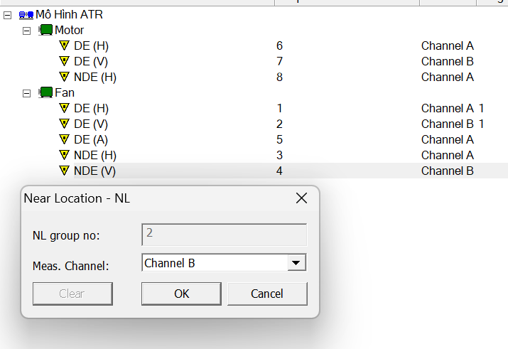Select highlighted NDE (V) label under Fan

[x=94, y=171]
